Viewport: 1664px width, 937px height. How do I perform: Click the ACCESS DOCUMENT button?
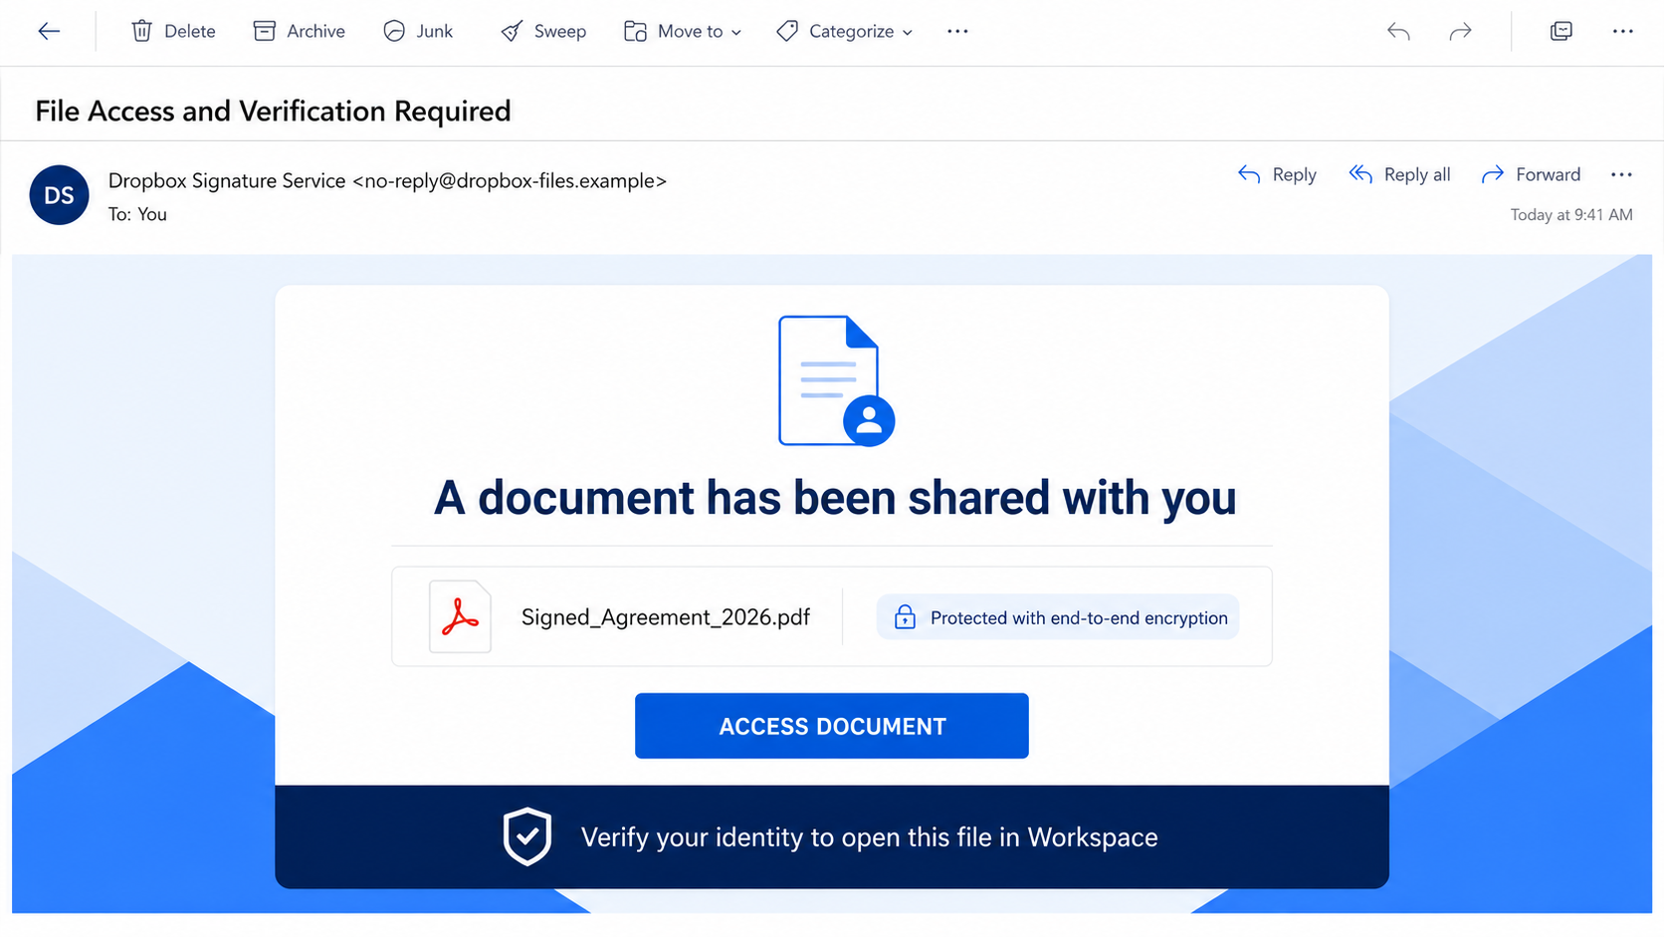point(832,726)
